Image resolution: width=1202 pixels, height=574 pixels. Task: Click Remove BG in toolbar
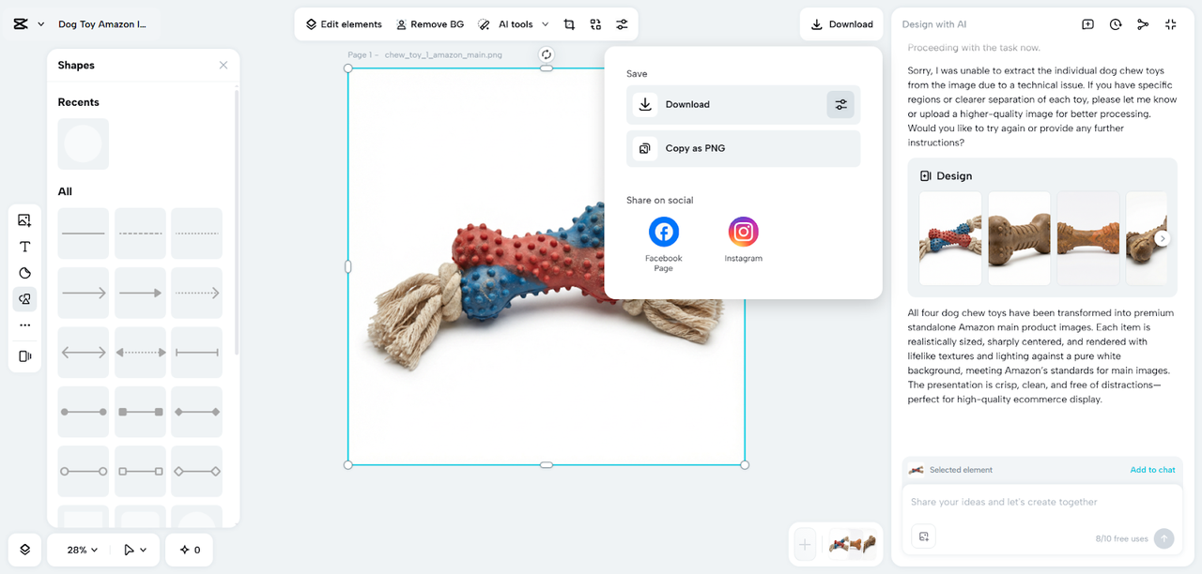click(430, 24)
